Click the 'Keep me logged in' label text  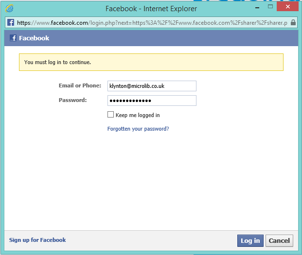coord(138,115)
